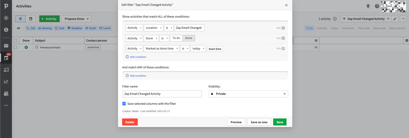Filter by Task activity type
The image size is (409, 138).
(60, 28)
